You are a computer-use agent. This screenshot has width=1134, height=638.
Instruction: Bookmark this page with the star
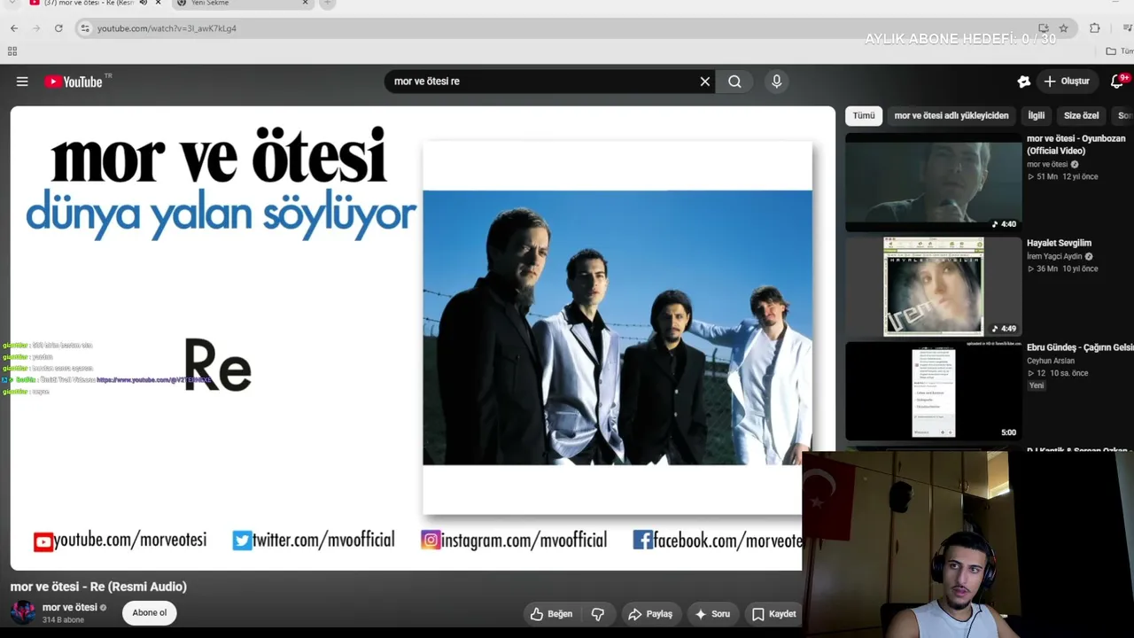pyautogui.click(x=1063, y=28)
